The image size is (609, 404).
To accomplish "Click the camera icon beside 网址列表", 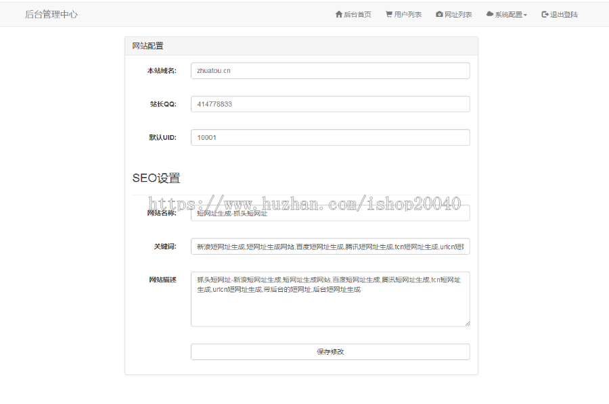I will [440, 14].
